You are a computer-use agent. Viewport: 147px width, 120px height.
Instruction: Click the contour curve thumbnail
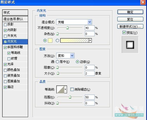click(x=60, y=89)
